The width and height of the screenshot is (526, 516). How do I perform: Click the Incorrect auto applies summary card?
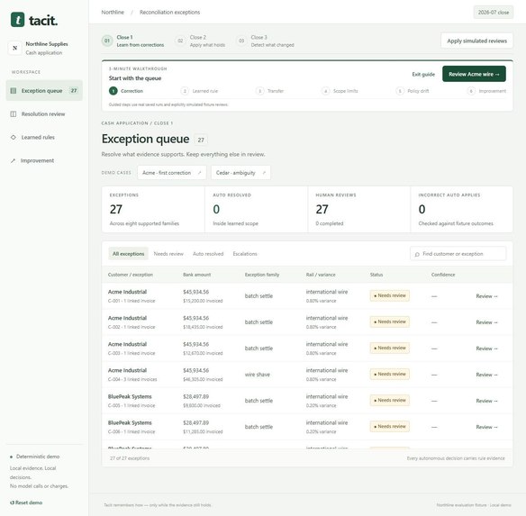[x=461, y=209]
